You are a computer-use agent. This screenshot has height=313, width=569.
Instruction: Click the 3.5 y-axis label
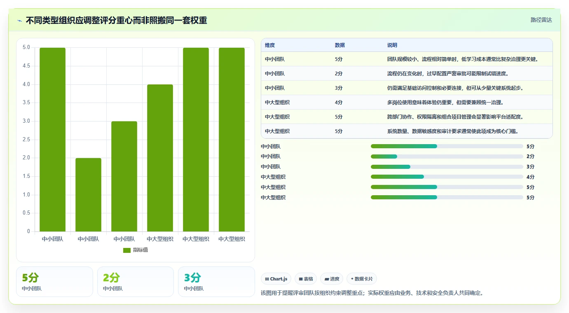point(26,103)
